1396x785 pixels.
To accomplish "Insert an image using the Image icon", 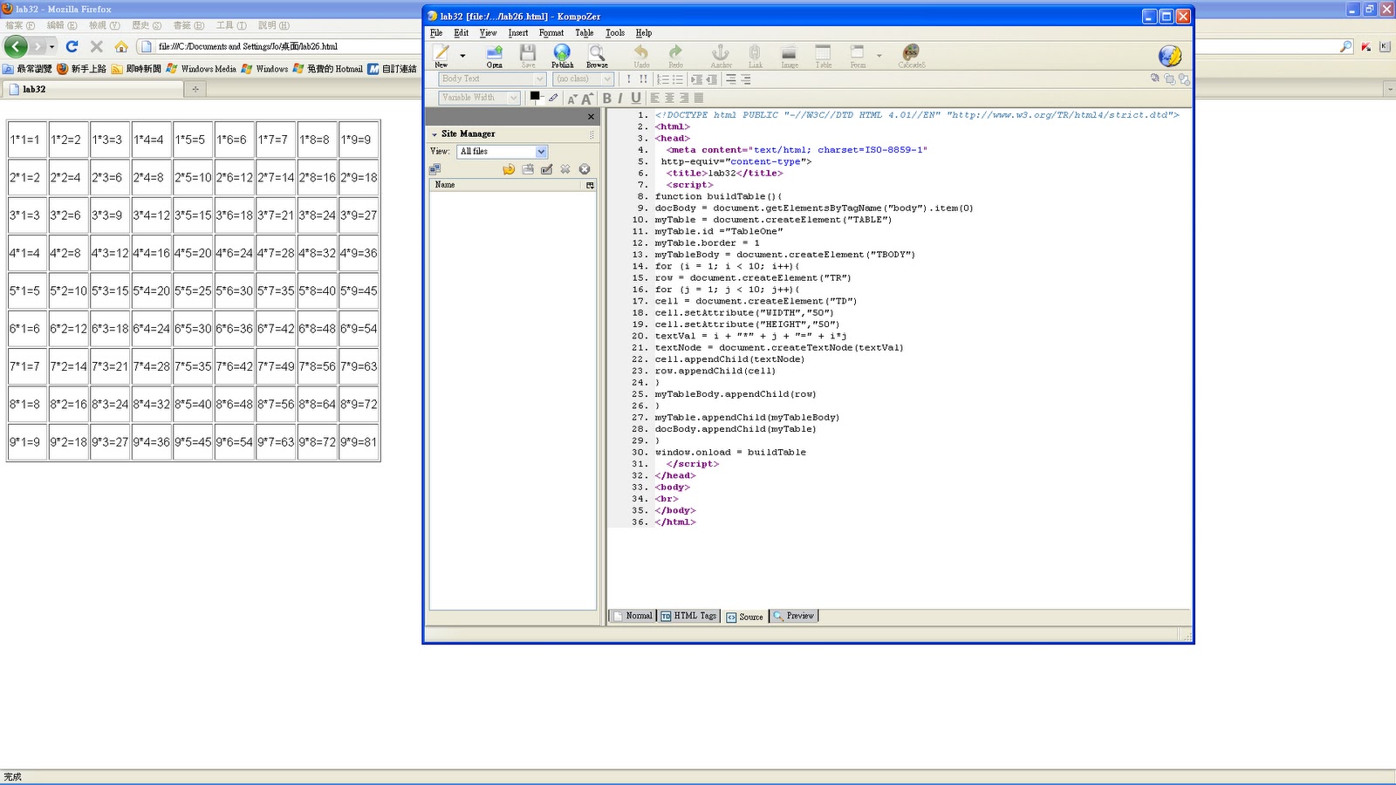I will click(x=790, y=56).
